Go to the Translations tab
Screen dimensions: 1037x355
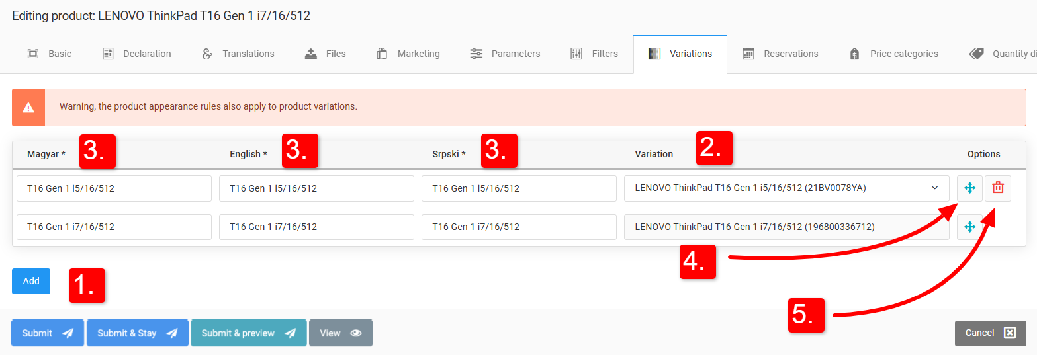(238, 54)
